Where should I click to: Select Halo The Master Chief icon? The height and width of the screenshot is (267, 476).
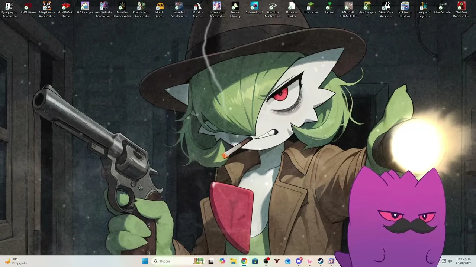273,10
